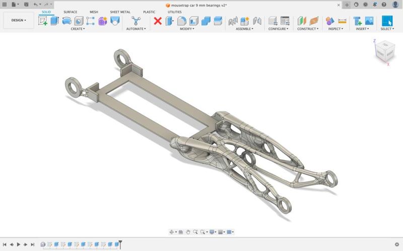This screenshot has height=251, width=403.
Task: Click the red X Delete tool
Action: (x=158, y=21)
